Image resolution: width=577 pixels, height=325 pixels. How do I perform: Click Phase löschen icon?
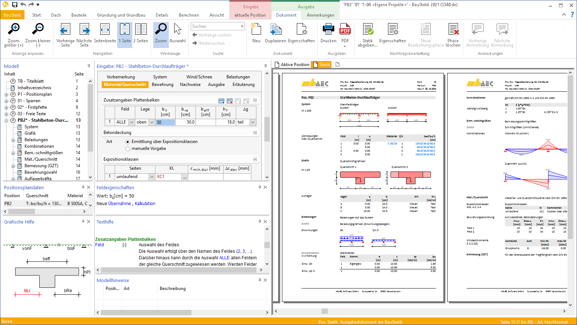tap(453, 30)
